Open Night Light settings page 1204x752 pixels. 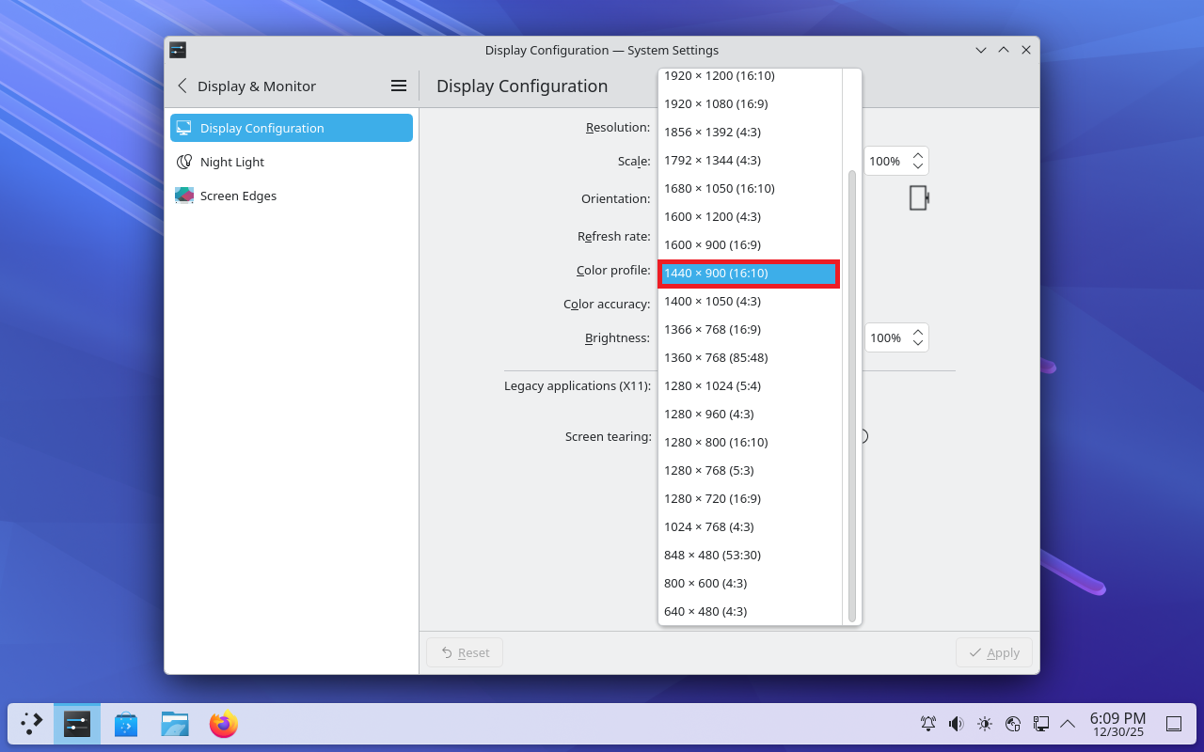[x=232, y=162]
